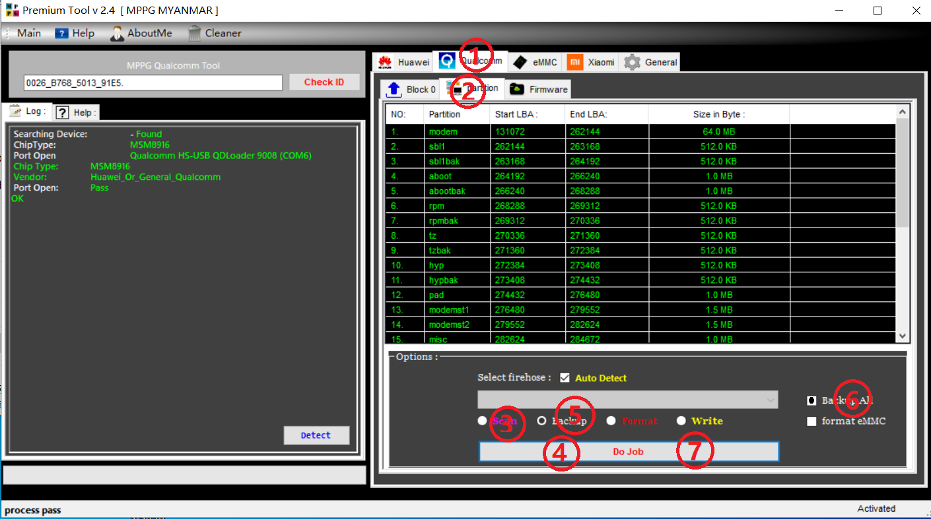Select the Scan radio button

(x=483, y=421)
